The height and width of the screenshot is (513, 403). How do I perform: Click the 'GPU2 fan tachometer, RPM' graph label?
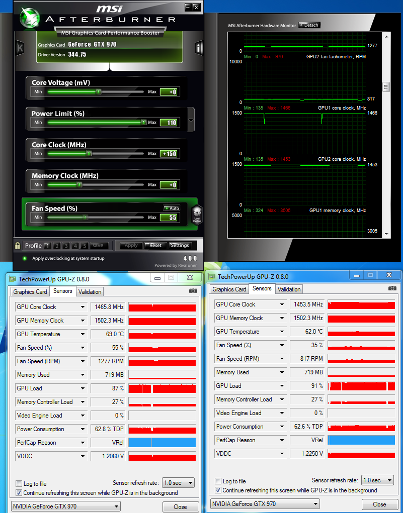[x=336, y=57]
